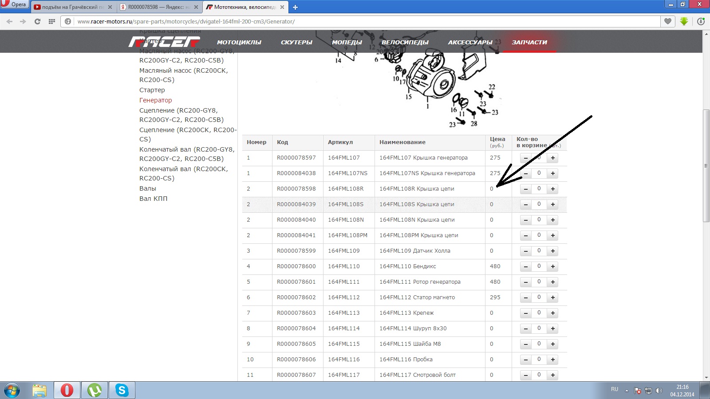Open the МОПЕДЫ menu item

click(x=347, y=42)
